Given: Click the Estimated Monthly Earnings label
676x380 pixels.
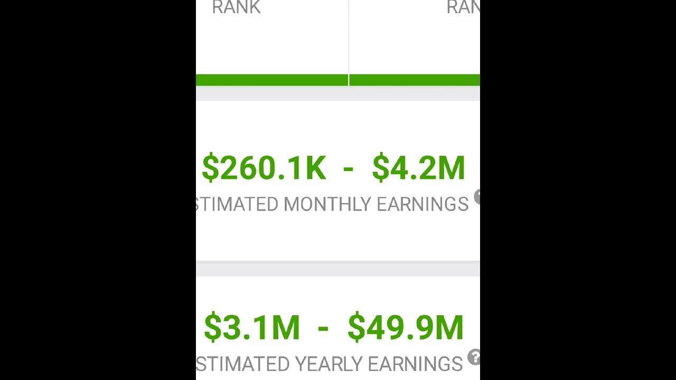Looking at the screenshot, I should click(x=332, y=204).
